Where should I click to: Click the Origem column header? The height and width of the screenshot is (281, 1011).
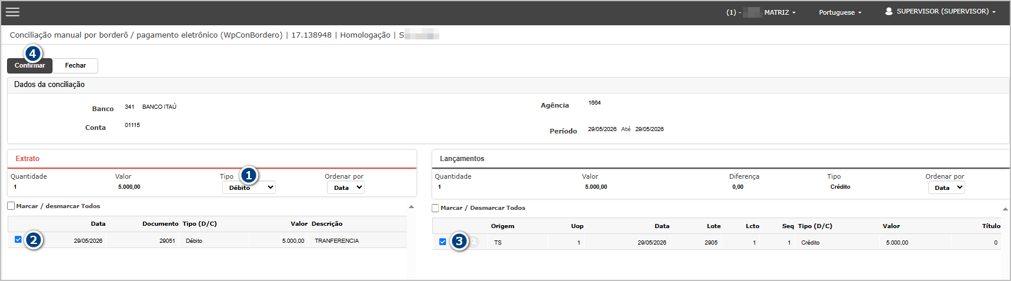point(503,226)
